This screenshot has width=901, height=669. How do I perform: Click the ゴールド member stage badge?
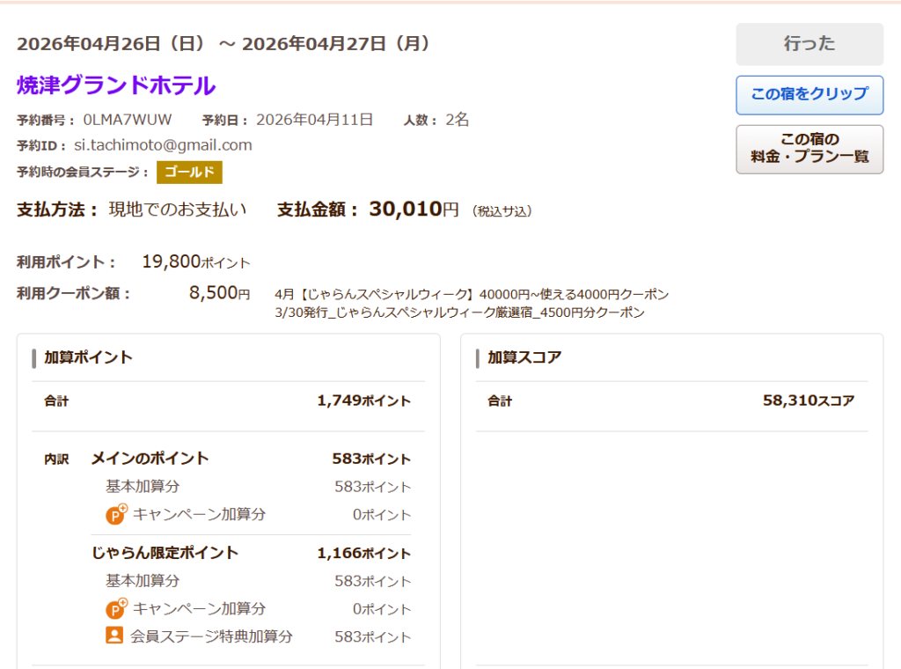click(x=189, y=172)
